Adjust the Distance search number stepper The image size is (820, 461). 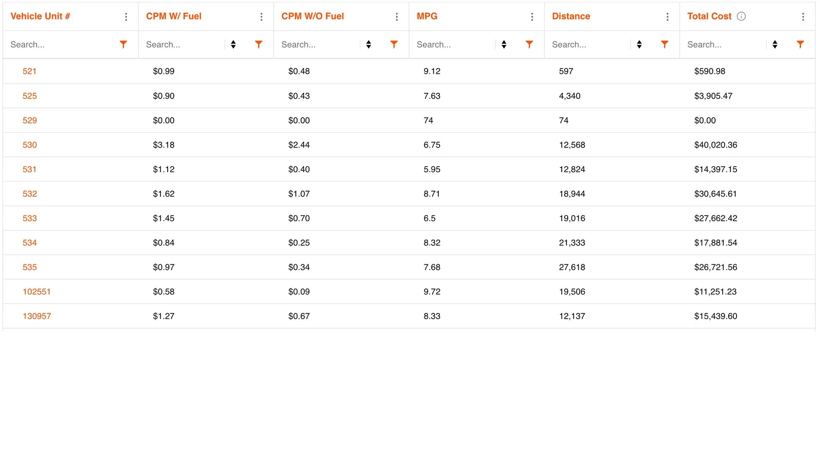(x=639, y=45)
